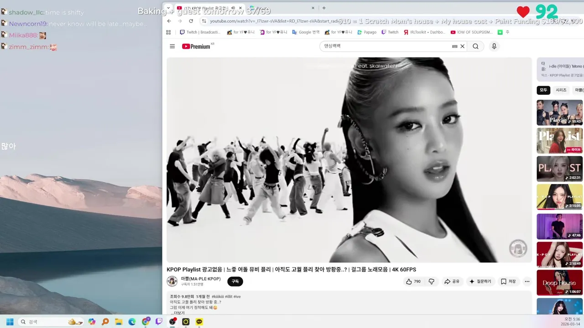The image size is (584, 328).
Task: Close the KPOP Playlist browser tab
Action: point(240,8)
